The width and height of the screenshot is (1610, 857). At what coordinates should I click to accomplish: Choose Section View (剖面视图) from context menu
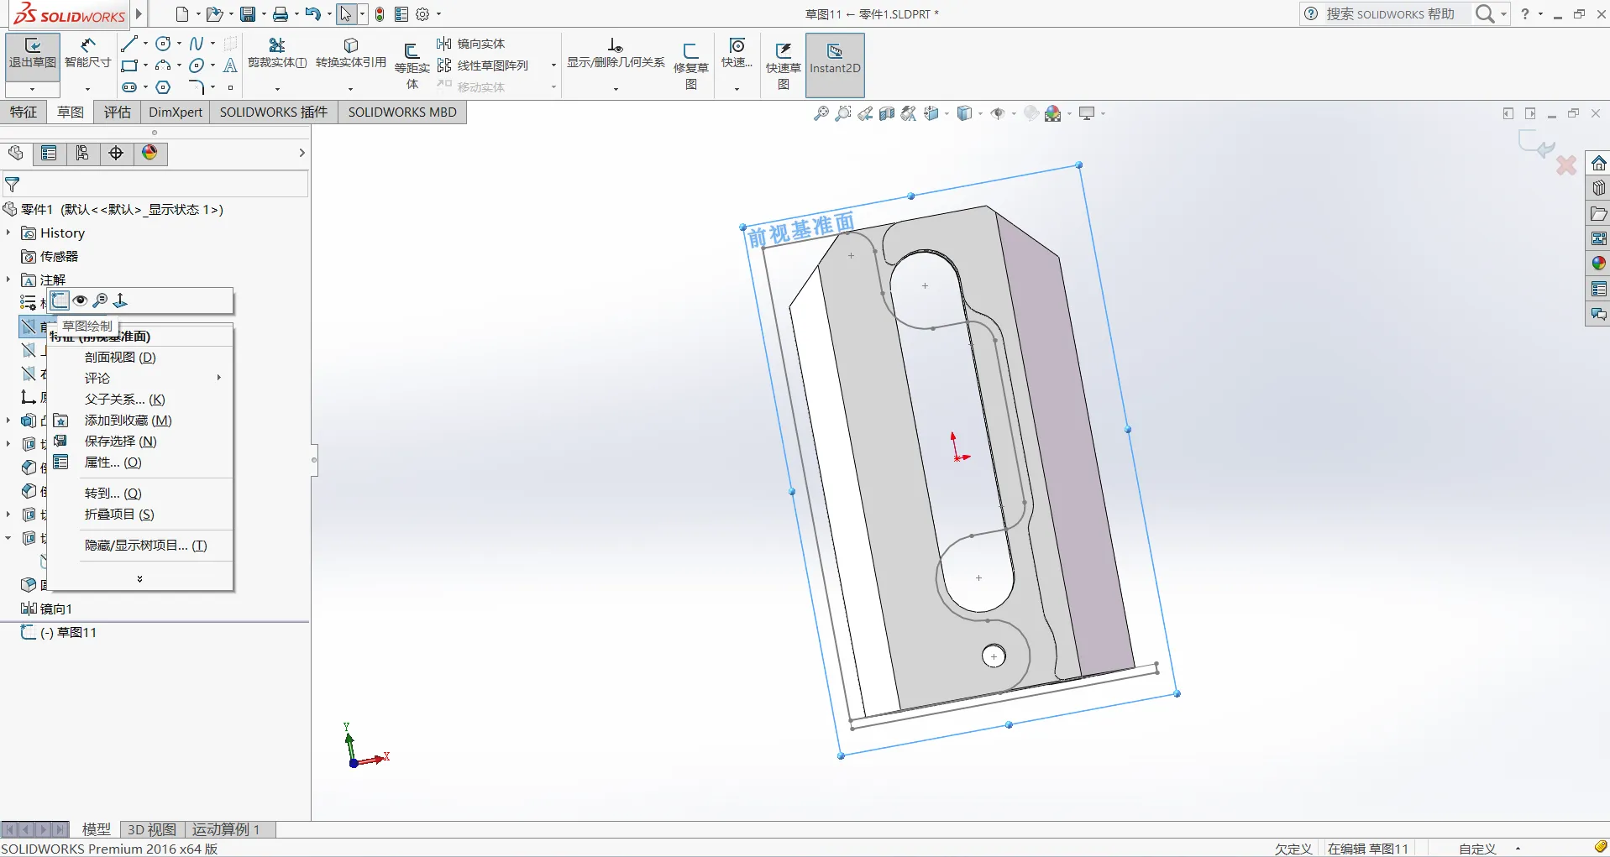120,358
